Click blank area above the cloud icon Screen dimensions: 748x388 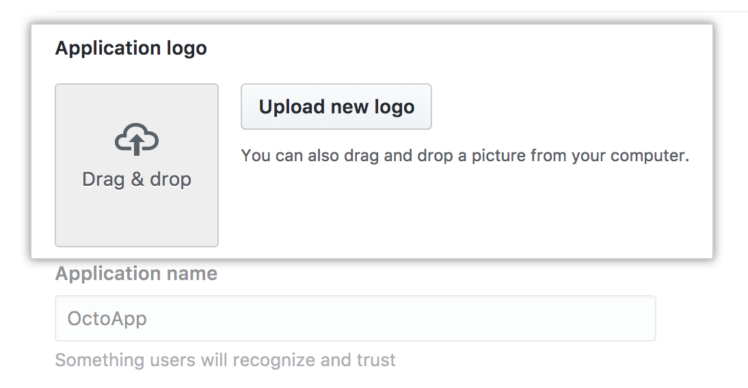pyautogui.click(x=137, y=103)
